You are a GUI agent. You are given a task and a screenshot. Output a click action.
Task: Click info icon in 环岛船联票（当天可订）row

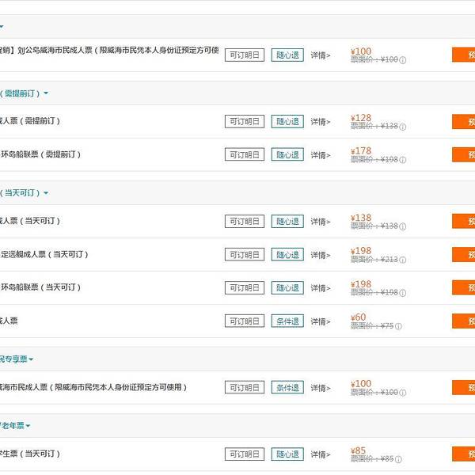pos(403,293)
